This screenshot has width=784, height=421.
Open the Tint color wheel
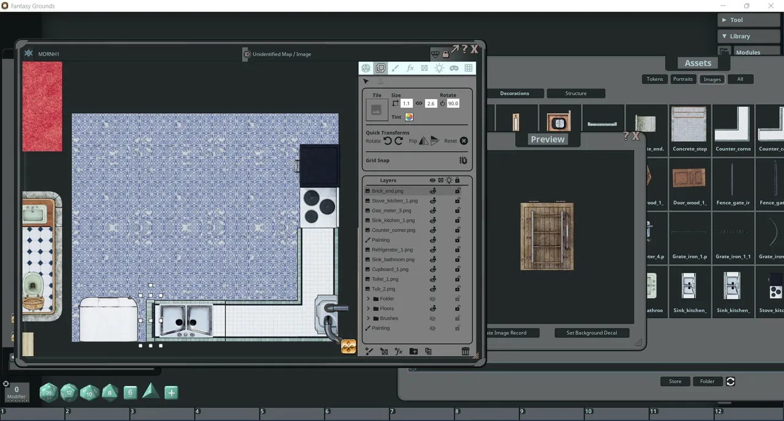[x=409, y=117]
